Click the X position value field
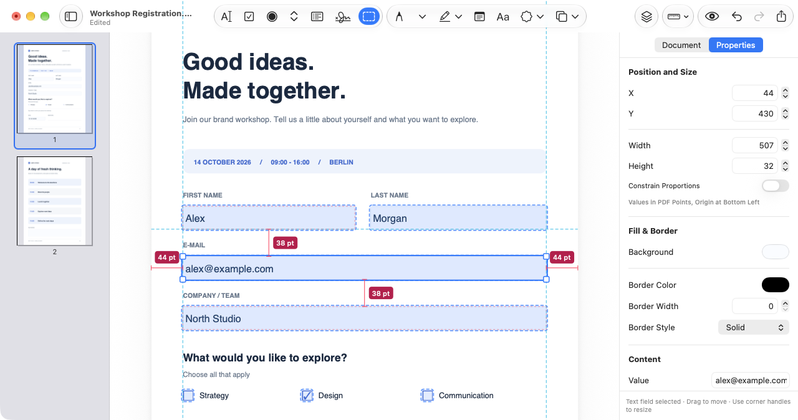Viewport: 798px width, 420px height. (x=754, y=93)
